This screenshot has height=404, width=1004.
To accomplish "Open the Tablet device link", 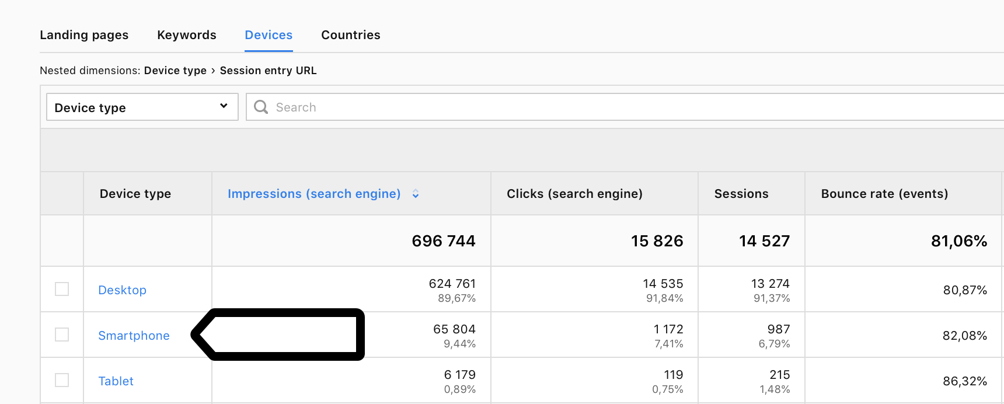I will (116, 381).
